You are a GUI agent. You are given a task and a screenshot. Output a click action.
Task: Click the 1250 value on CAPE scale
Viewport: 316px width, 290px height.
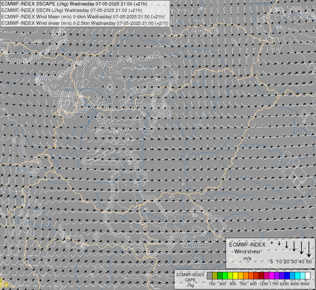[264, 284]
